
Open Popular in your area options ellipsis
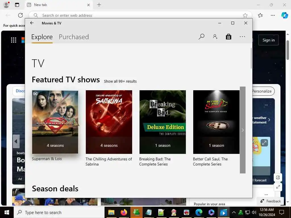pyautogui.click(x=266, y=195)
